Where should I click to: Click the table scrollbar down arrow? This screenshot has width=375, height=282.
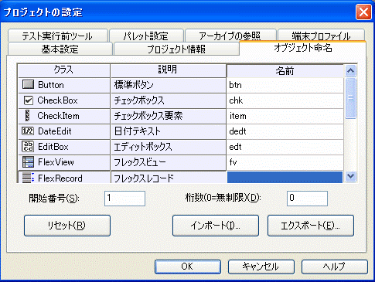[x=350, y=176]
